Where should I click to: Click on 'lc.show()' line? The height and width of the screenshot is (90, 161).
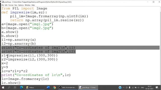(11, 83)
